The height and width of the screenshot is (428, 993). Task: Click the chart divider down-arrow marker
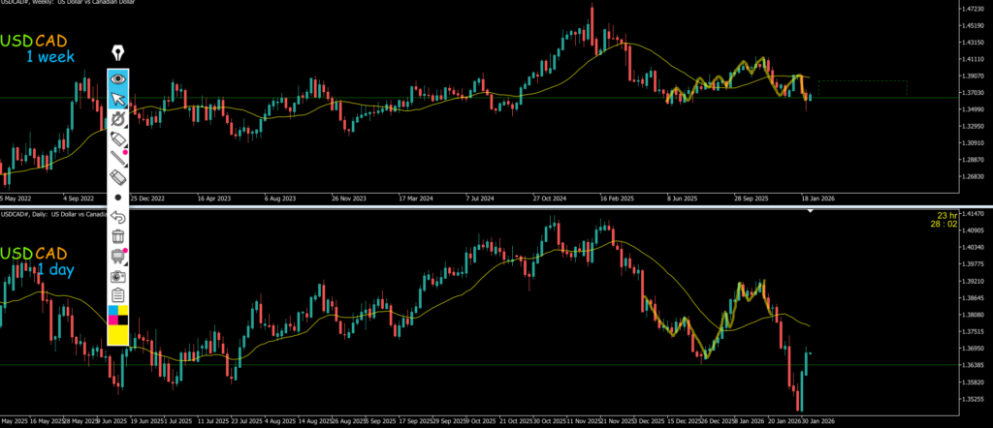coord(812,210)
